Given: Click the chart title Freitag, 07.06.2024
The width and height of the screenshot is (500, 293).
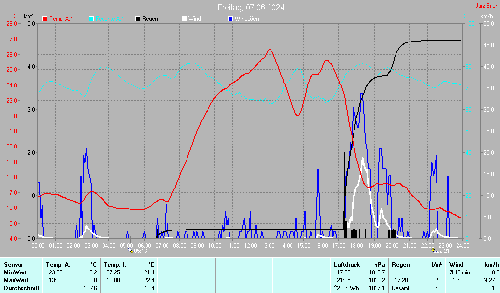Looking at the screenshot, I should 251,7.
